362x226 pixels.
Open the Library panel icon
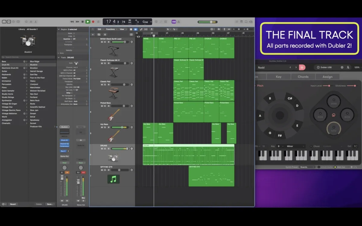(x=4, y=22)
